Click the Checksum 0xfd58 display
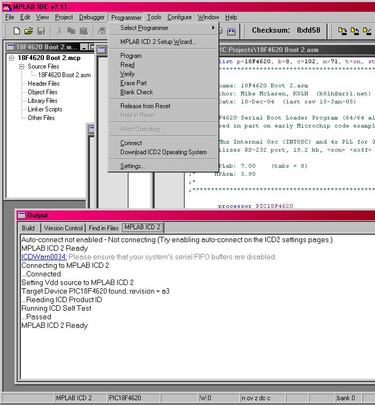Image resolution: width=375 pixels, height=405 pixels. tap(286, 30)
